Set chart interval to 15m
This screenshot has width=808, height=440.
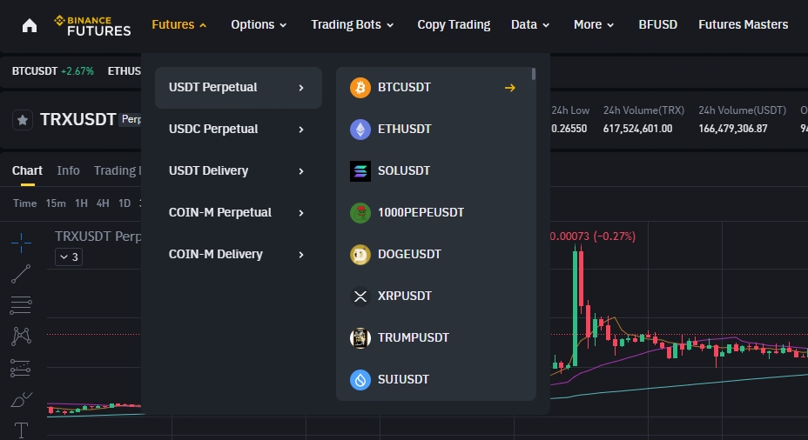(x=56, y=203)
